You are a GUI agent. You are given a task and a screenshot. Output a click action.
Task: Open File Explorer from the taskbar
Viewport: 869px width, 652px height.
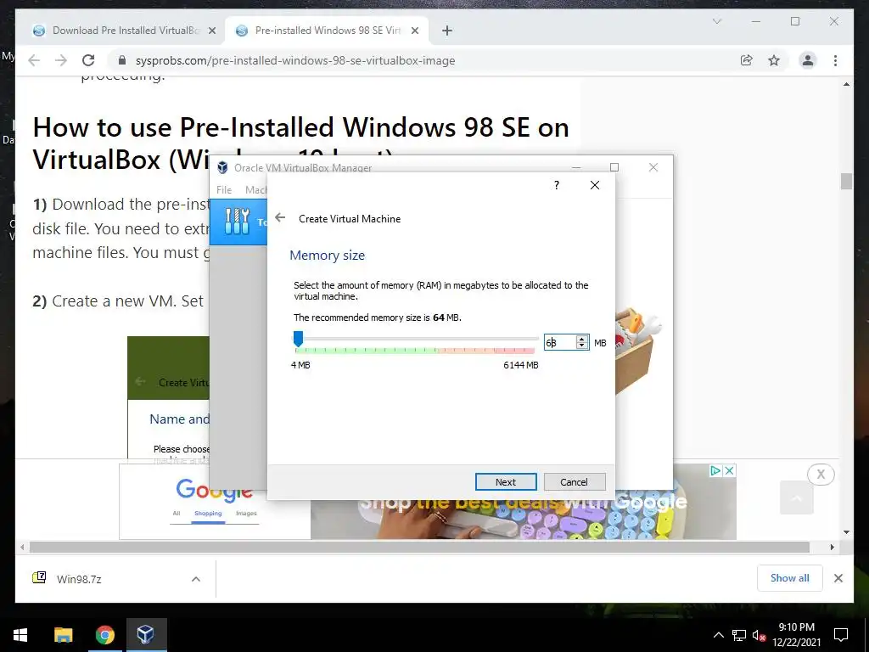tap(63, 635)
